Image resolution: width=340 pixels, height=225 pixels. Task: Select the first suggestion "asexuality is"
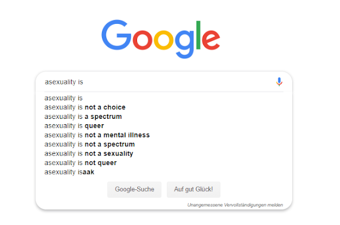tap(63, 98)
